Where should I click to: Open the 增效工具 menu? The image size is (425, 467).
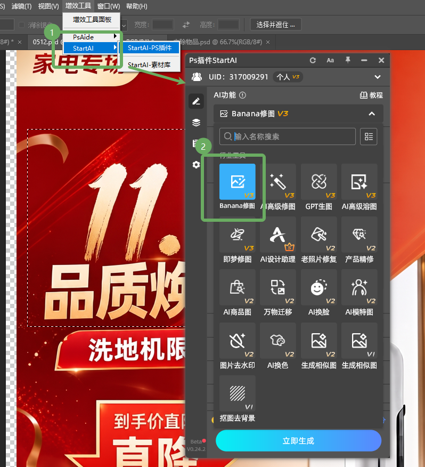[78, 6]
